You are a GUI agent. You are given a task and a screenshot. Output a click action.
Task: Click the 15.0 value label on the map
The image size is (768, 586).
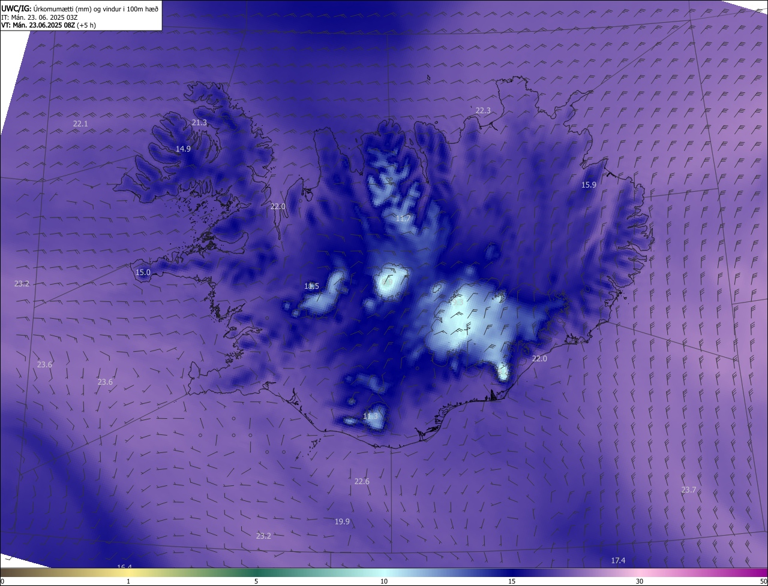tap(143, 272)
